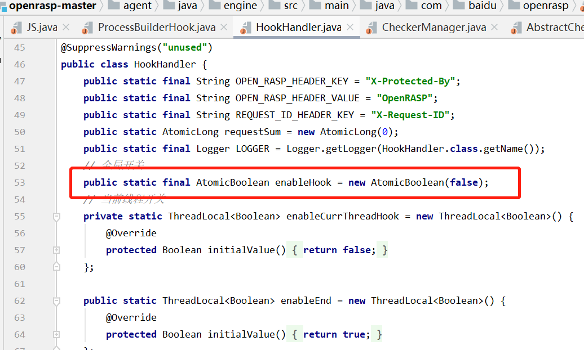Viewport: 584px width, 350px height.
Task: Click line number 61 in the gutter
Action: 19,284
